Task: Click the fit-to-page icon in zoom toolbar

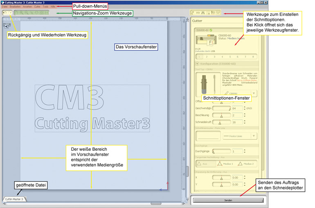Action: (42, 13)
